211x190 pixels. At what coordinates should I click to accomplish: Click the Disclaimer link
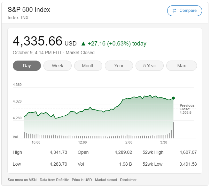tap(128, 180)
